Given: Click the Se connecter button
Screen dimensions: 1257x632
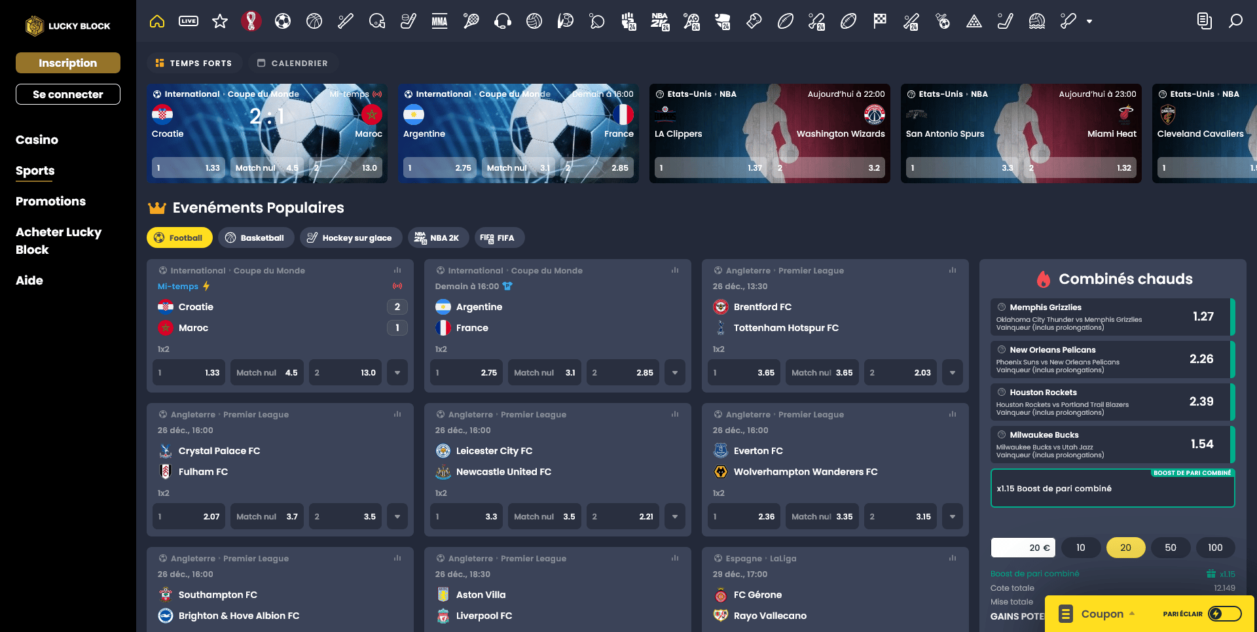Looking at the screenshot, I should 68,94.
